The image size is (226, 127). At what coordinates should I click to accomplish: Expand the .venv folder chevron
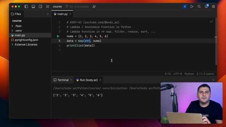(x=12, y=31)
